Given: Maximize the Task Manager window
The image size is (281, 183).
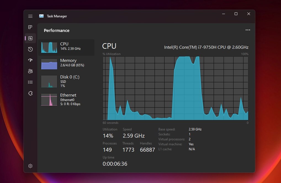Looking at the screenshot, I should pos(236,14).
